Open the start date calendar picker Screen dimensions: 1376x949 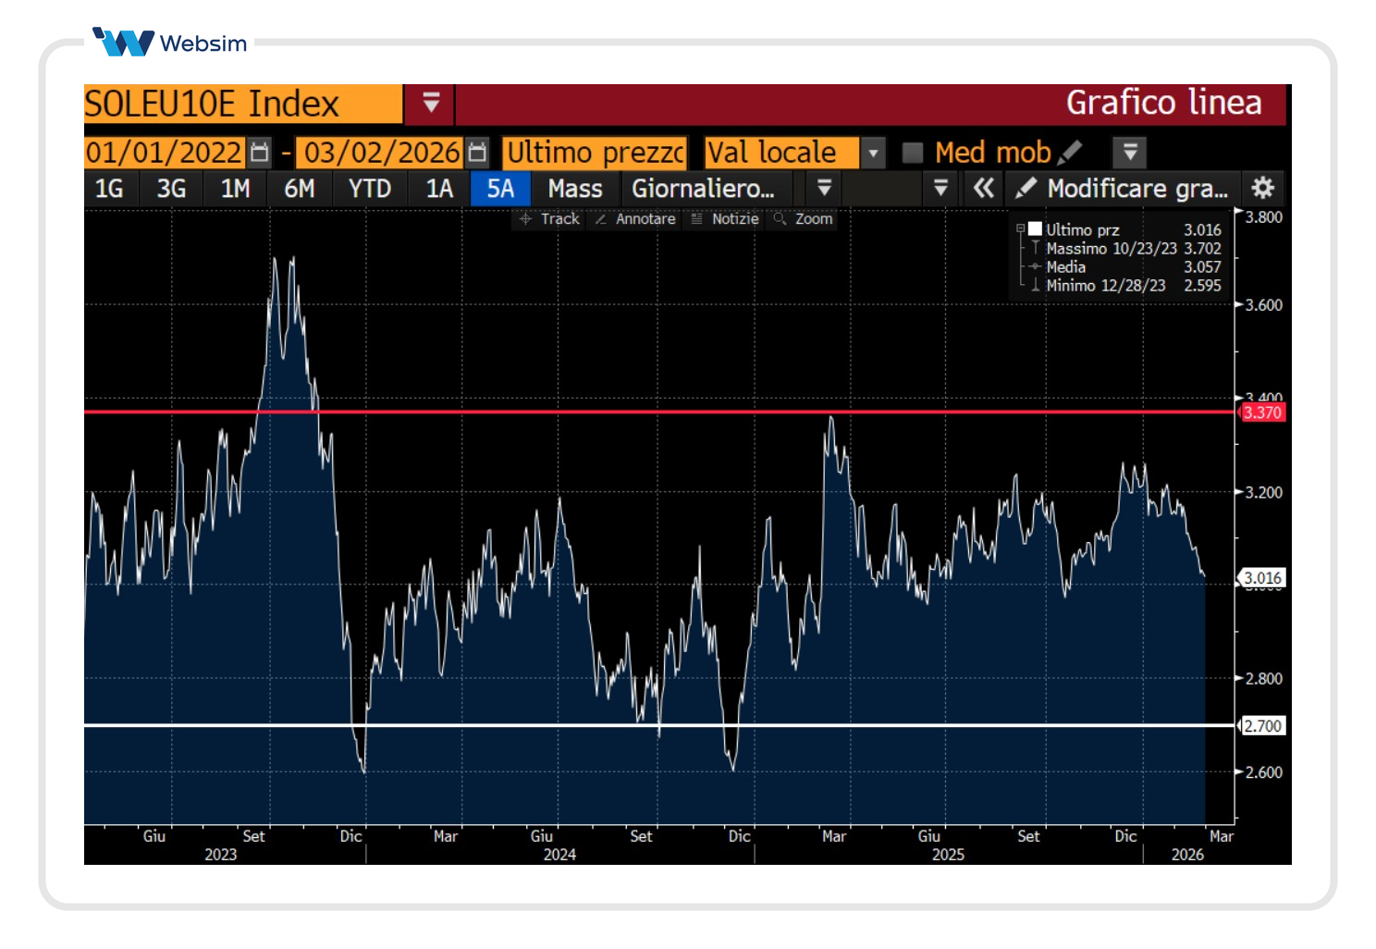tap(260, 152)
